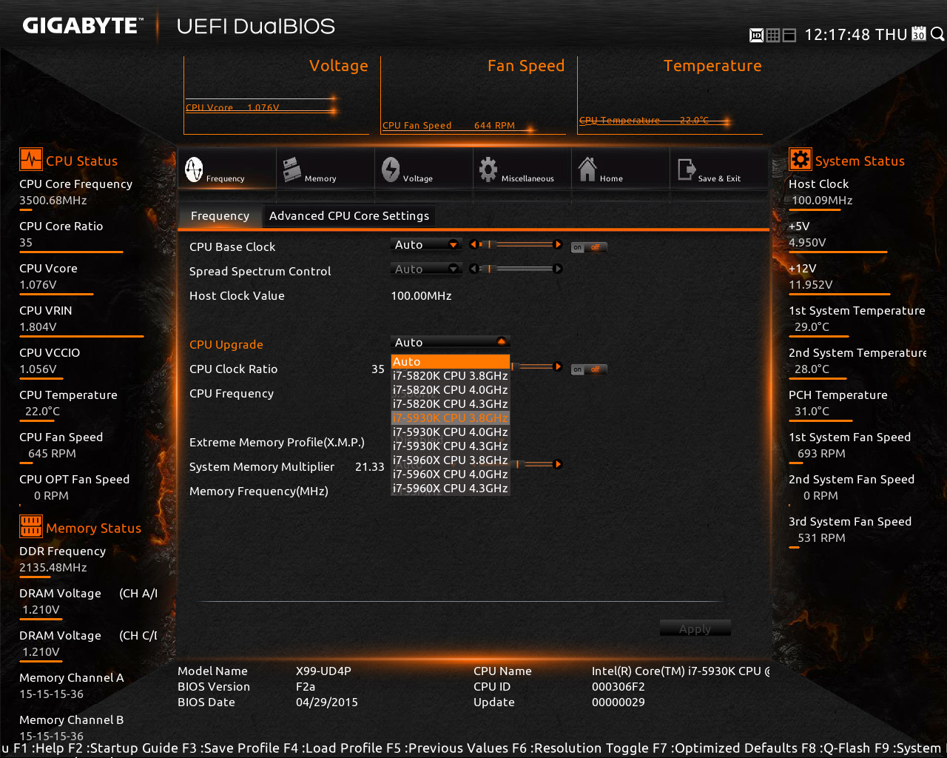This screenshot has height=758, width=947.
Task: Select the CPU Clock Ratio setting label
Action: [234, 369]
